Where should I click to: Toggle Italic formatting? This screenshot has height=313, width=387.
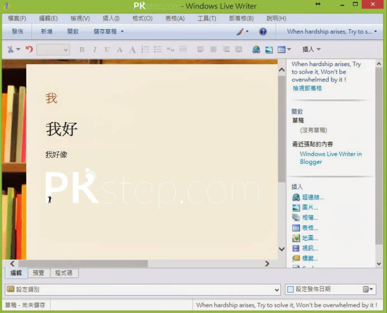95,49
